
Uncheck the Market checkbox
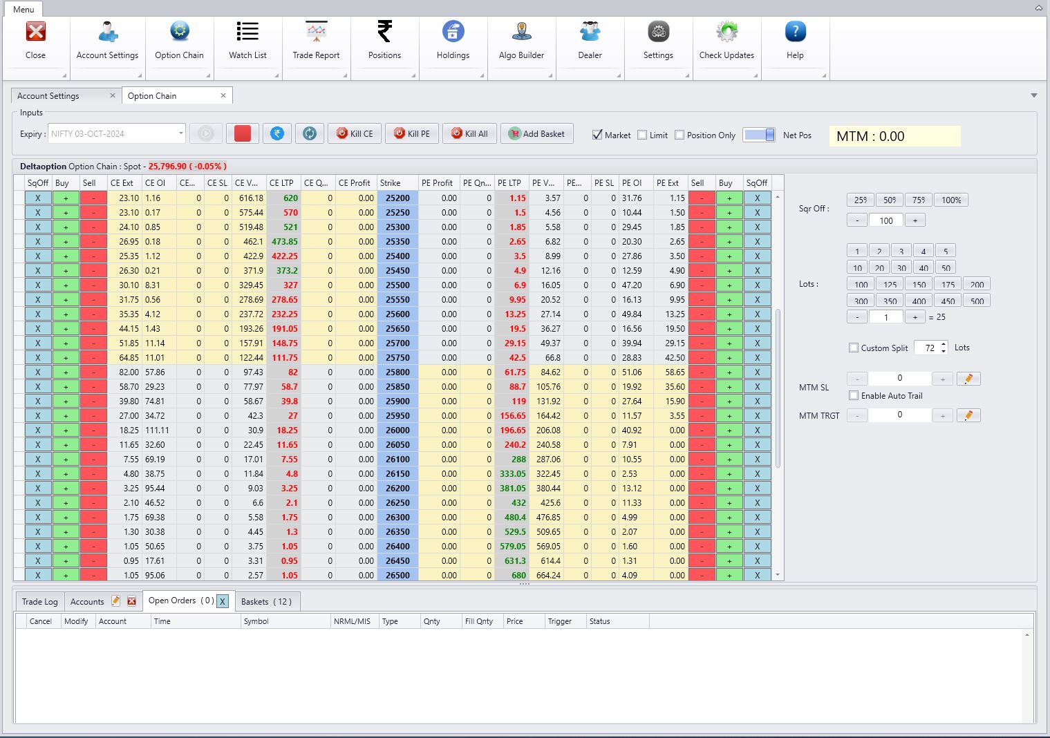(597, 135)
